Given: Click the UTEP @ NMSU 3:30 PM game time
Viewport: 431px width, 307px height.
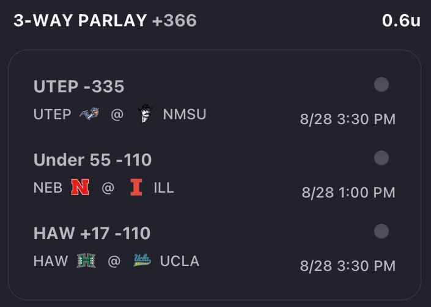Looking at the screenshot, I should (x=348, y=119).
